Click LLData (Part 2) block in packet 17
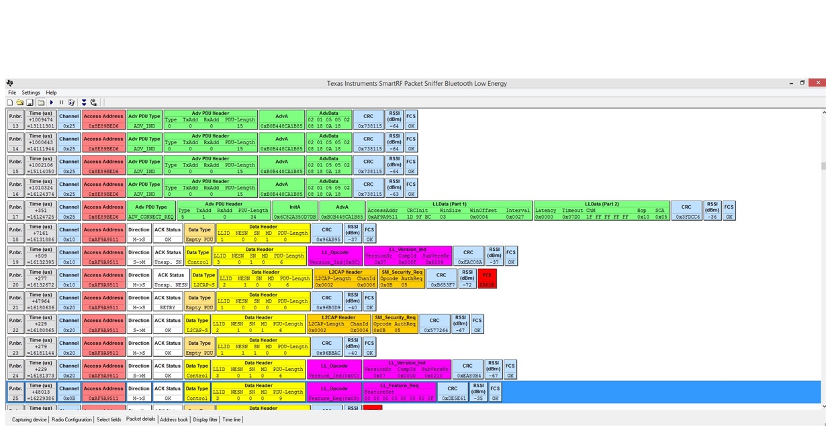The image size is (826, 426). point(602,211)
